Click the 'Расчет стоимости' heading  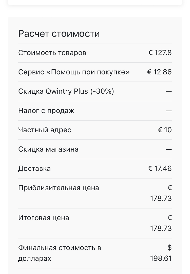pos(59,34)
